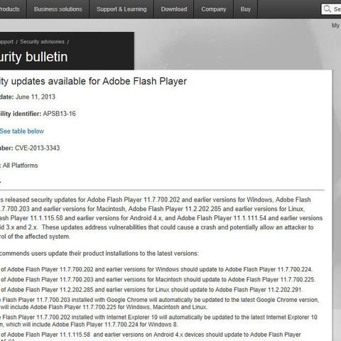The height and width of the screenshot is (341, 341).
Task: Select the All Platforms text
Action: (x=20, y=166)
